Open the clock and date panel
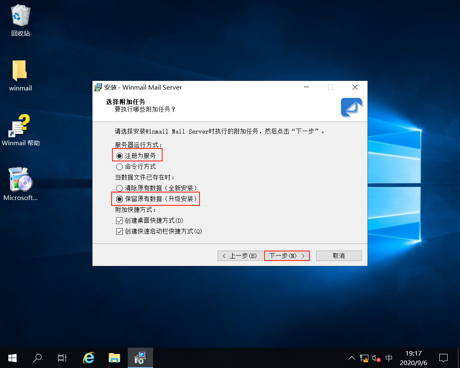 [x=413, y=358]
